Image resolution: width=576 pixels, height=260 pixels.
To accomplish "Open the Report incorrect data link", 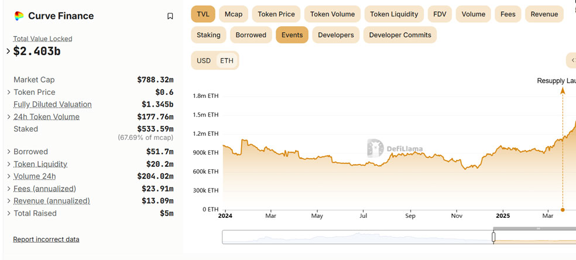I will pos(46,240).
